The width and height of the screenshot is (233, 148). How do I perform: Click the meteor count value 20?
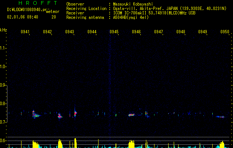(x=54, y=17)
